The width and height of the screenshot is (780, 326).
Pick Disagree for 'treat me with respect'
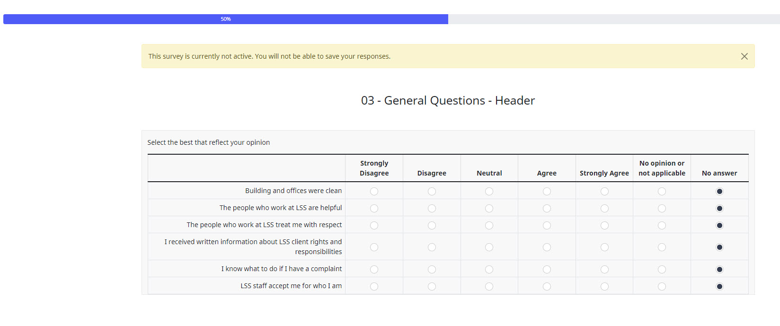432,225
